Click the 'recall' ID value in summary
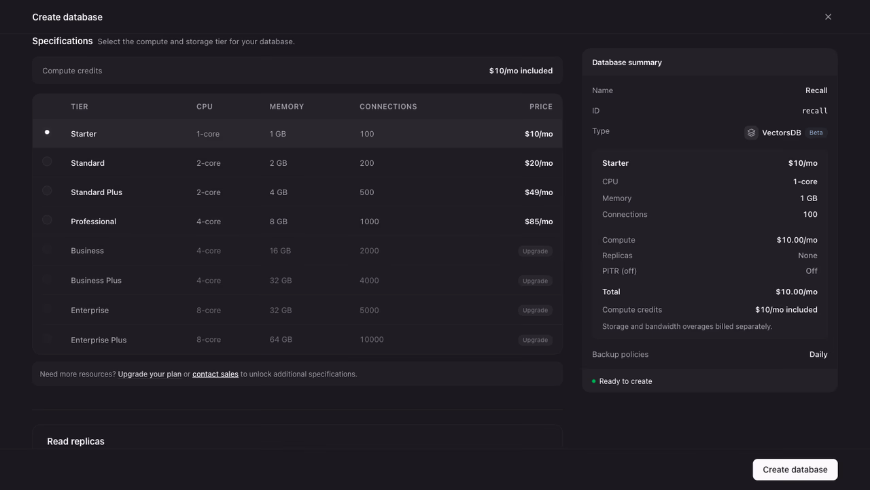Image resolution: width=870 pixels, height=490 pixels. click(815, 111)
